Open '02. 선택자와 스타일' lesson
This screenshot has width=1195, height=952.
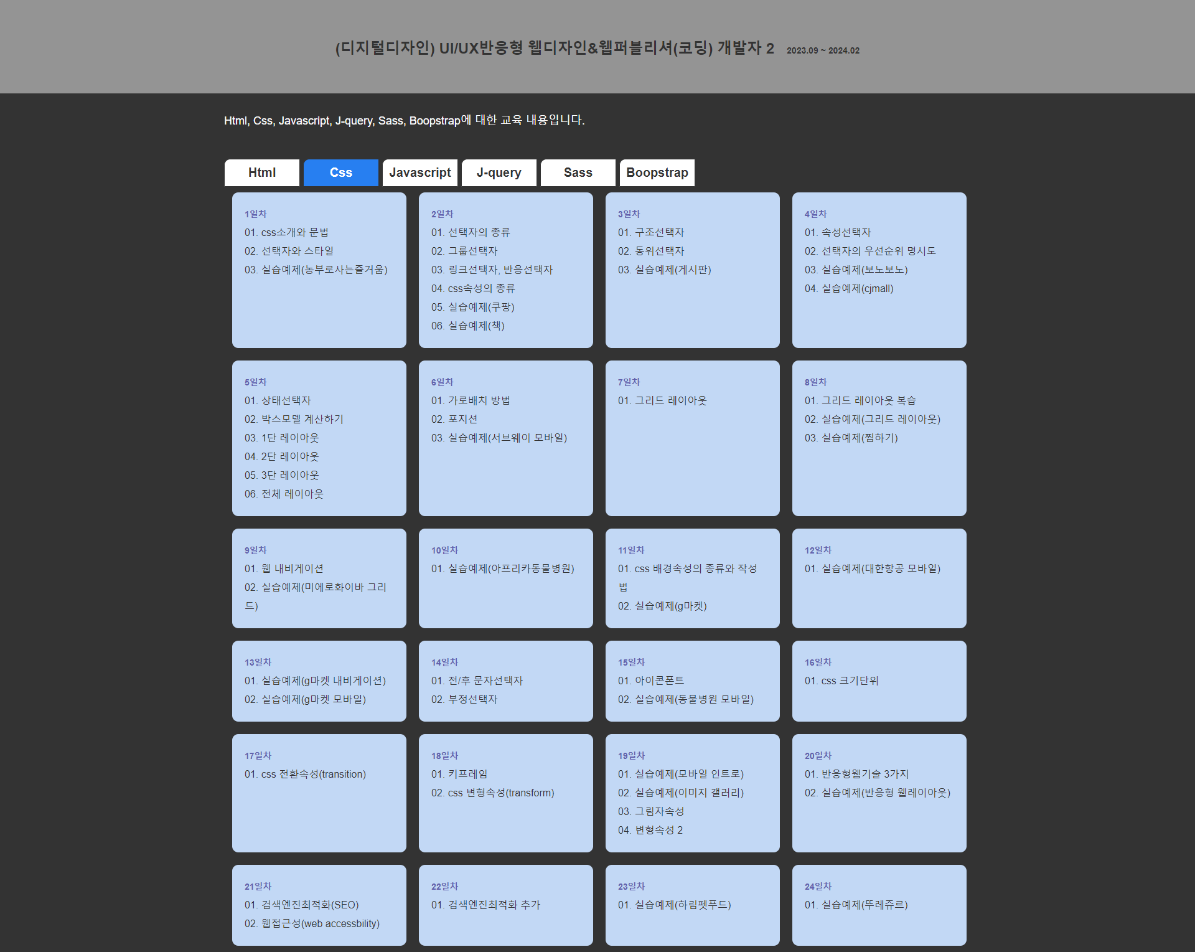click(289, 251)
